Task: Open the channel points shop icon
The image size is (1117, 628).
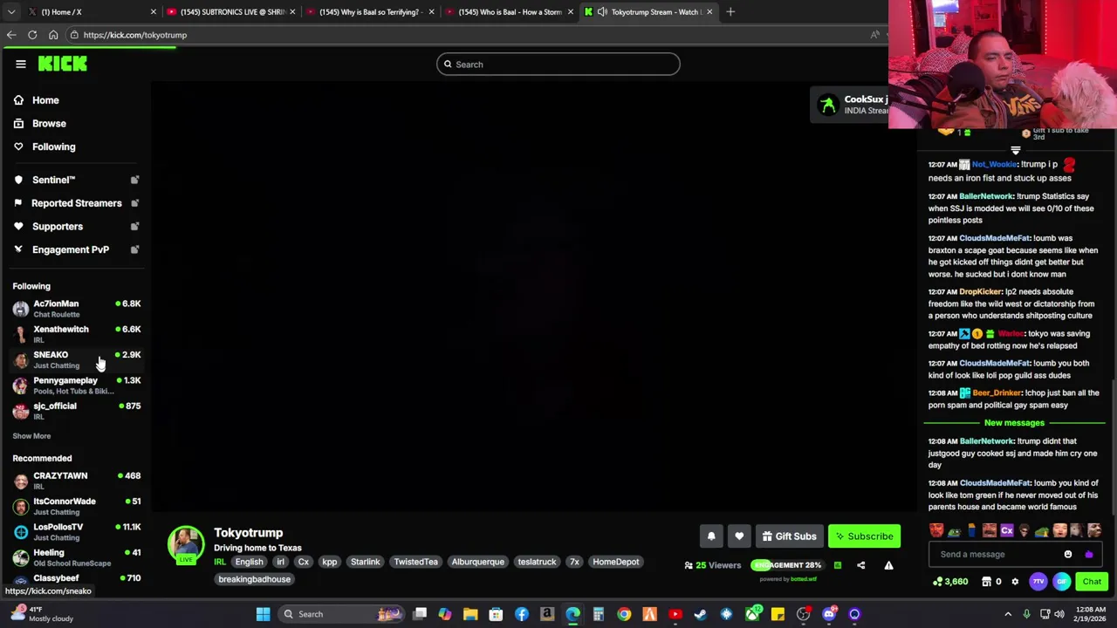Action: coord(986,582)
